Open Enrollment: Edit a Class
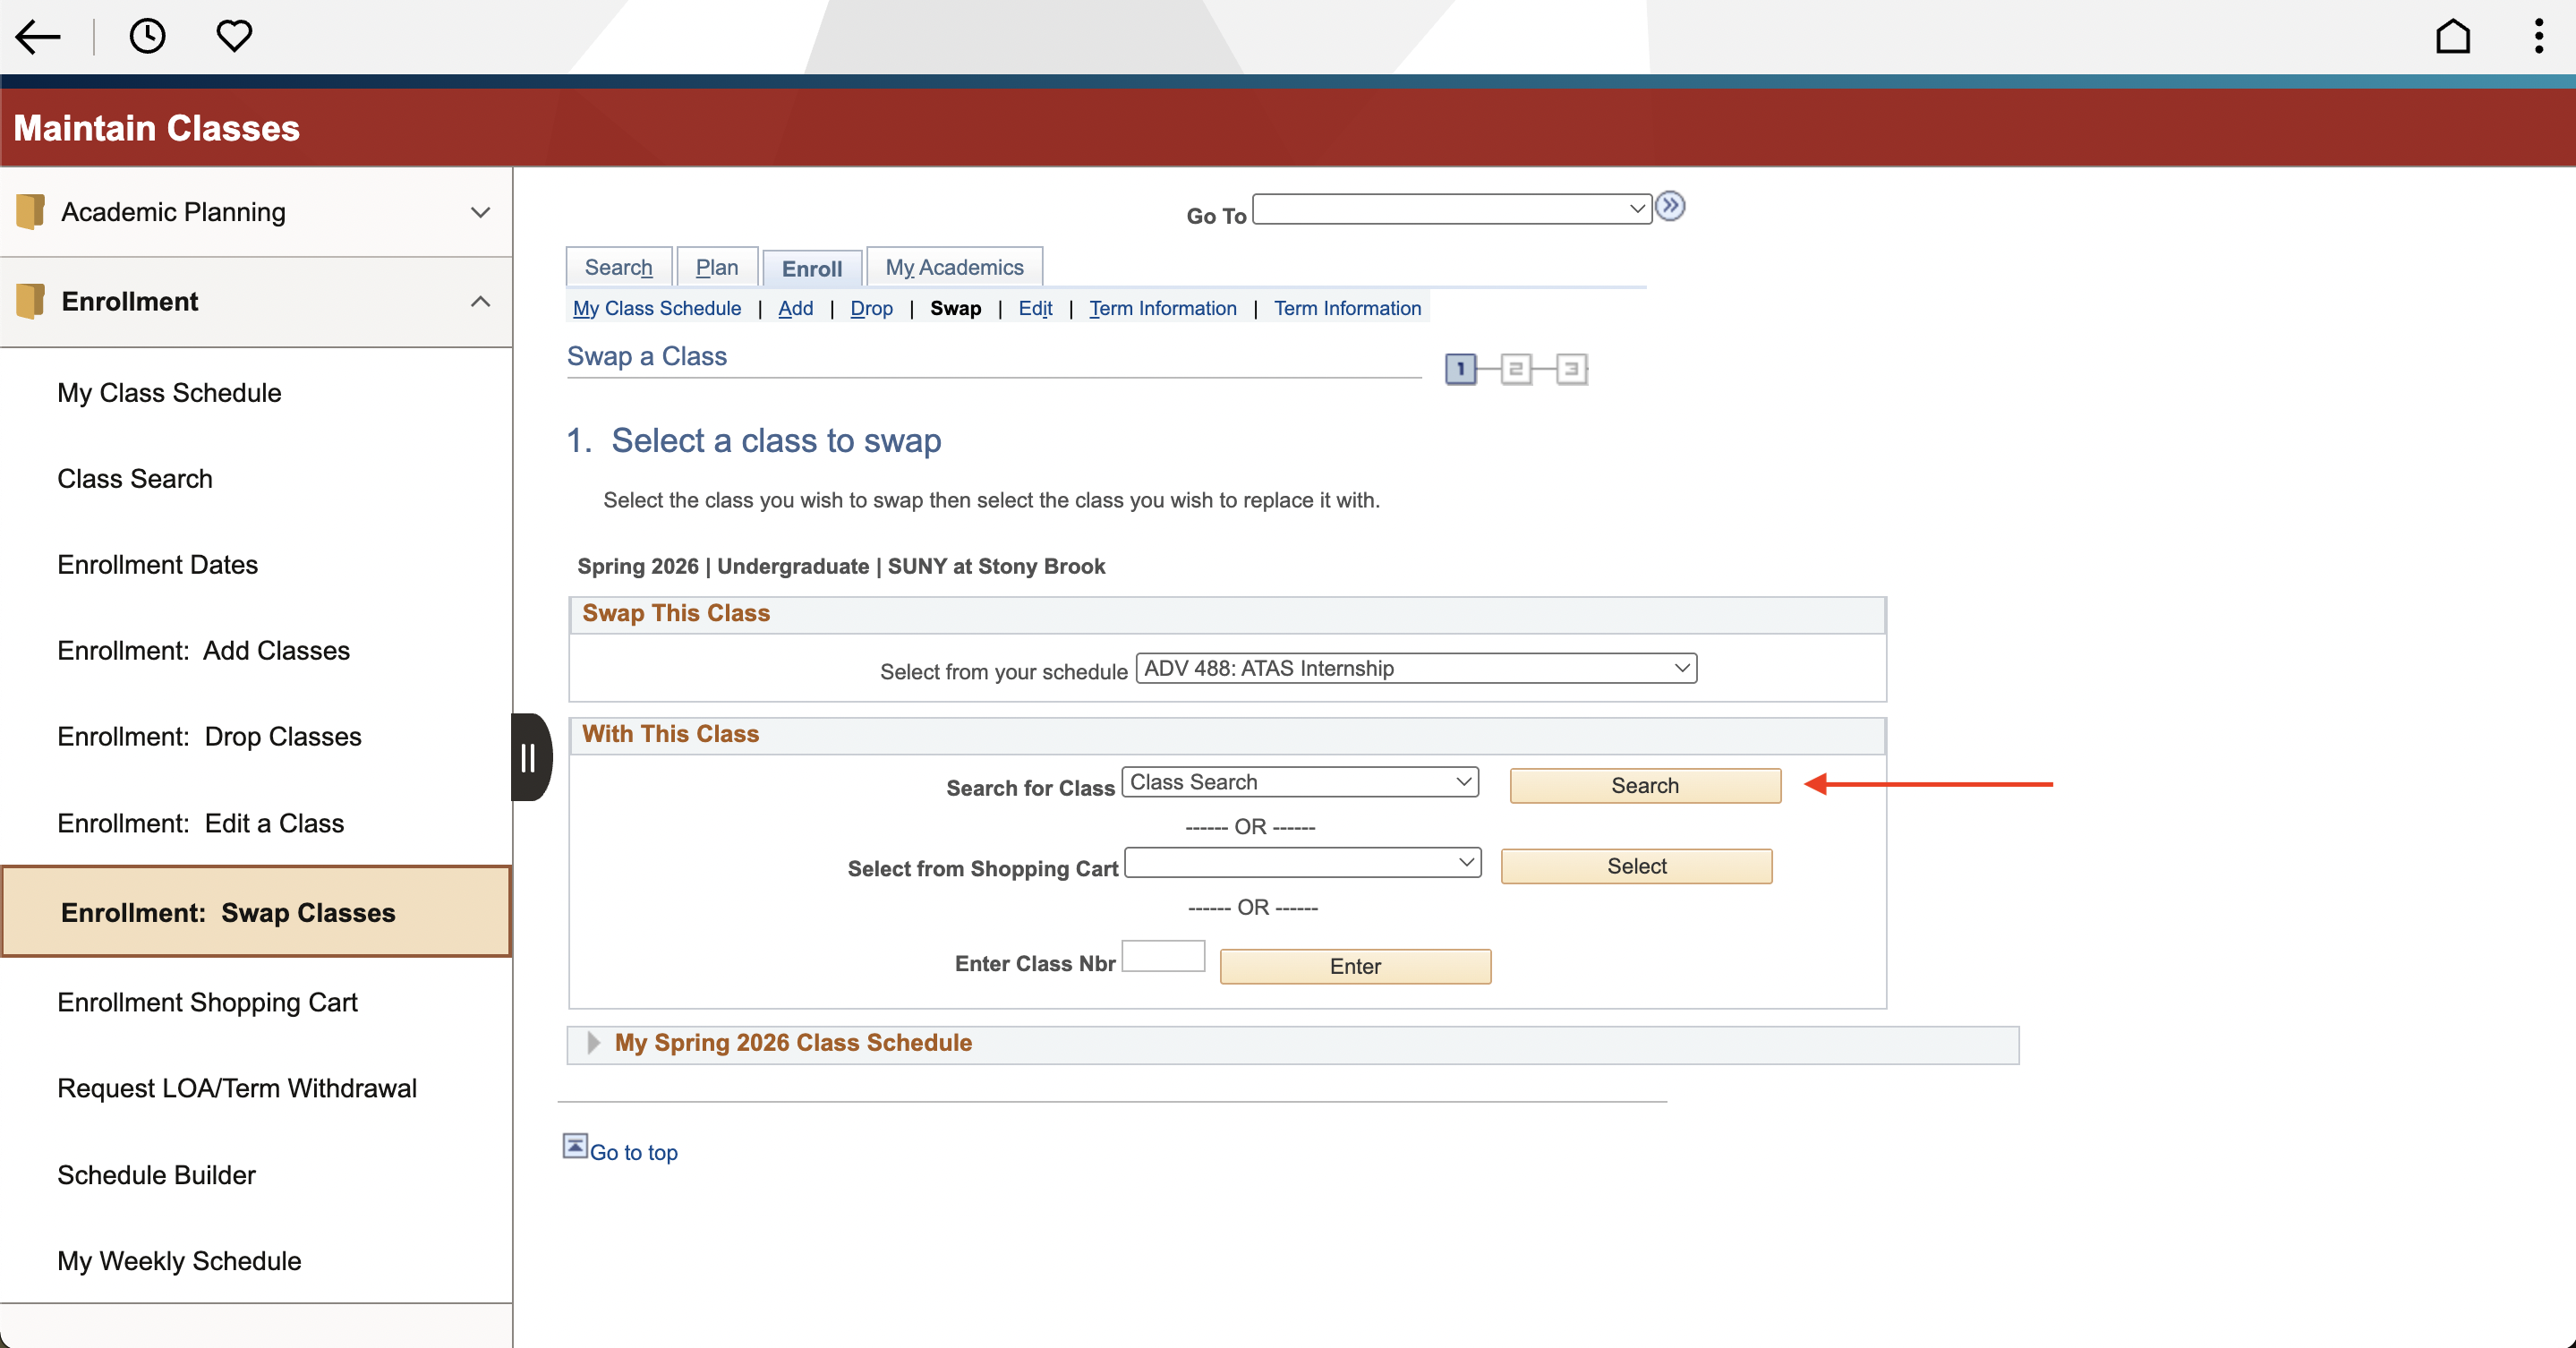The height and width of the screenshot is (1348, 2576). (200, 823)
